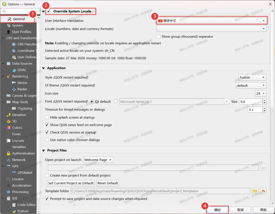Open the Data Sources table icon
The width and height of the screenshot is (275, 214).
pyautogui.click(x=8, y=64)
